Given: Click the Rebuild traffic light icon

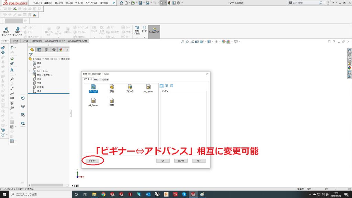Looking at the screenshot, I should 169,3.
